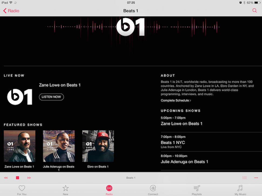Go back to Radio
This screenshot has width=262, height=196.
[11, 11]
